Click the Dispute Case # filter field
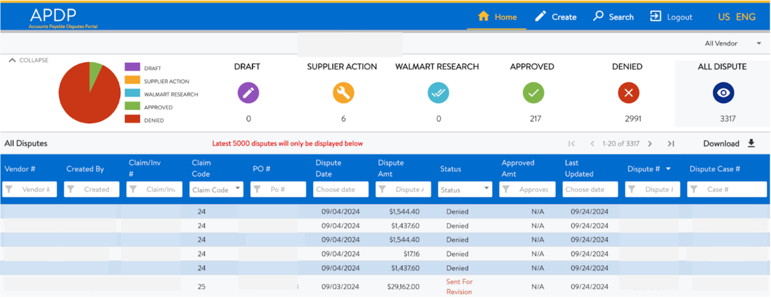The image size is (771, 298). tap(727, 189)
